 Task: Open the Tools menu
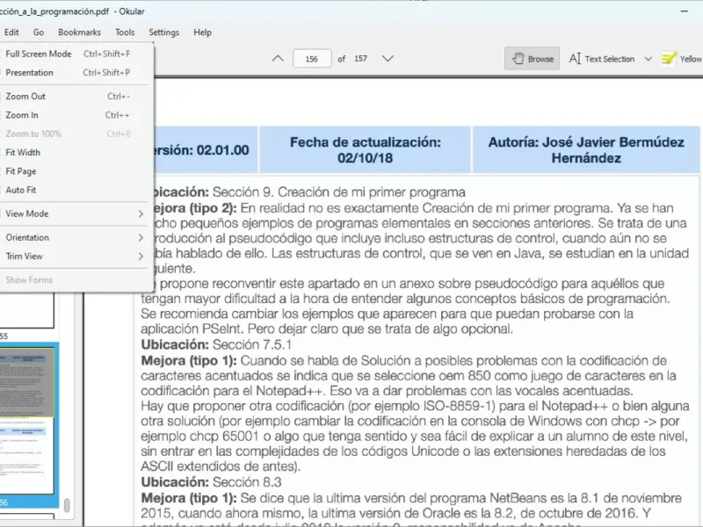[125, 32]
